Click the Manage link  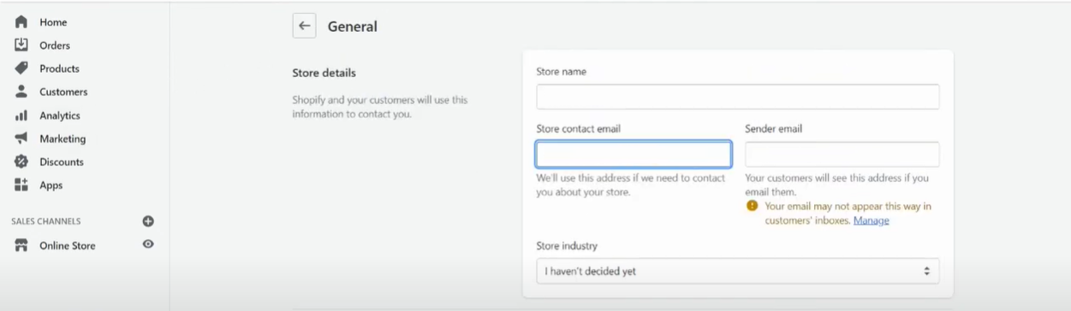[872, 220]
